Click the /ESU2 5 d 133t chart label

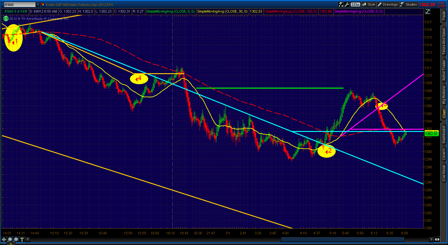click(15, 11)
